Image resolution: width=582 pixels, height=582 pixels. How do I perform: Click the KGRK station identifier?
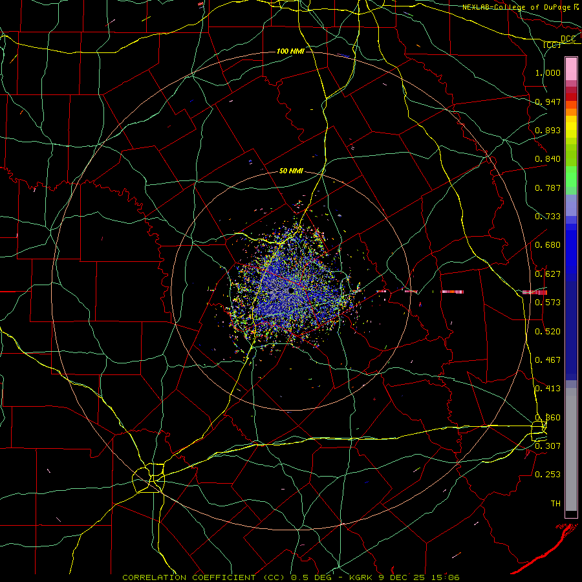(x=362, y=577)
